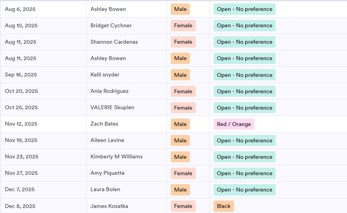Click the name Aileen Levine

(107, 140)
